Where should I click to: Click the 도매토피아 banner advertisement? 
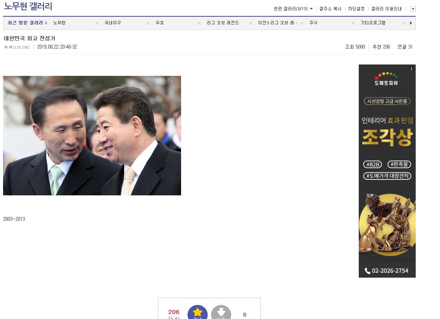[x=387, y=171]
